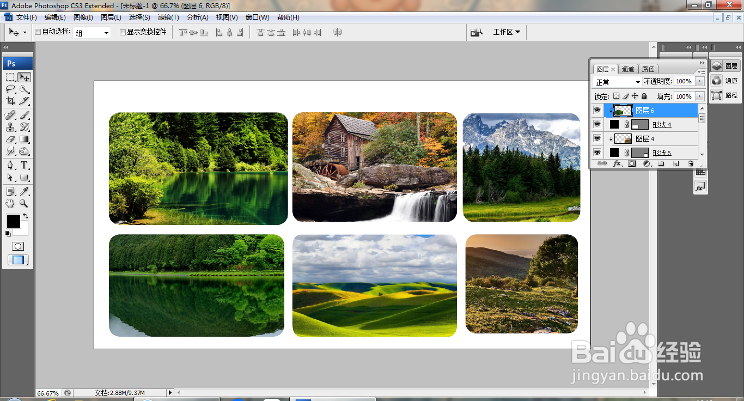Click link layers icon in Layers panel
This screenshot has height=401, width=744.
[x=602, y=163]
